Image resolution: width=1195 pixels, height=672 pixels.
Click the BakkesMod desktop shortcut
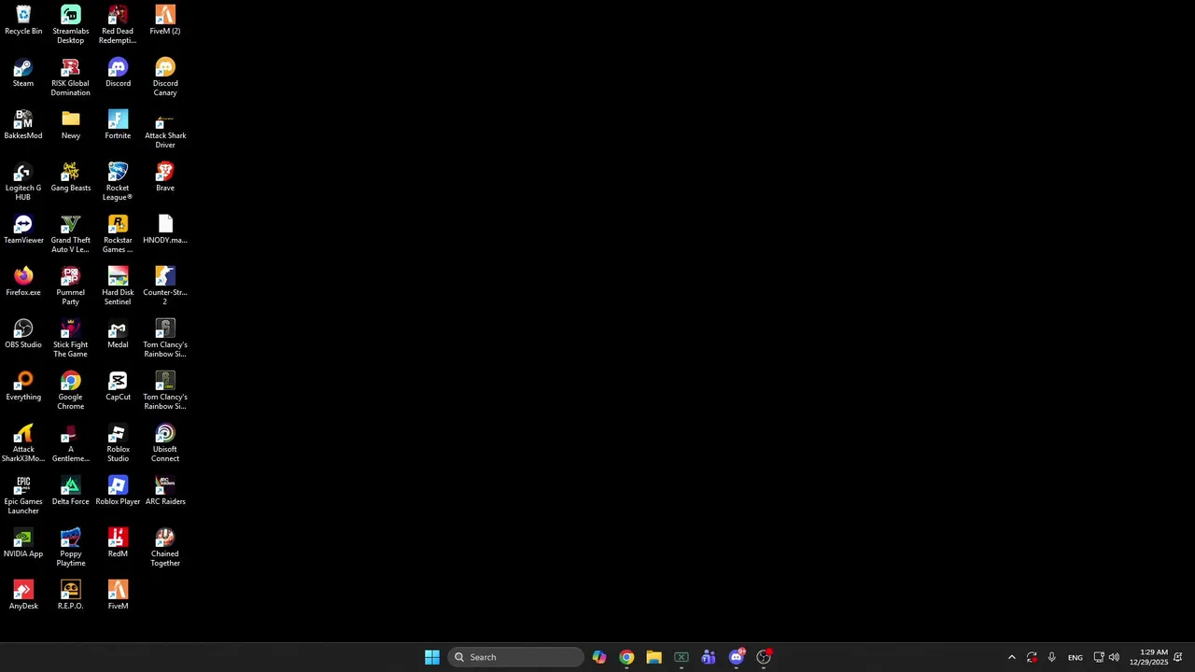click(23, 125)
